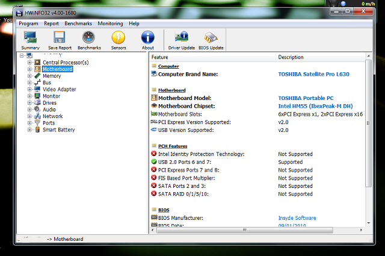Open the Sensors lightning icon
Screen dimensions: 385x256
click(119, 37)
